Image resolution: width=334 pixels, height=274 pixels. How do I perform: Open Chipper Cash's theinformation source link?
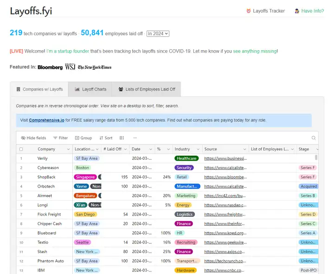pyautogui.click(x=225, y=224)
